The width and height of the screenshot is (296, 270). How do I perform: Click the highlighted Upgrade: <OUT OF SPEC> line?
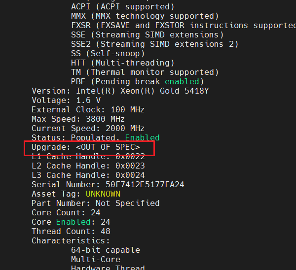pyautogui.click(x=86, y=147)
